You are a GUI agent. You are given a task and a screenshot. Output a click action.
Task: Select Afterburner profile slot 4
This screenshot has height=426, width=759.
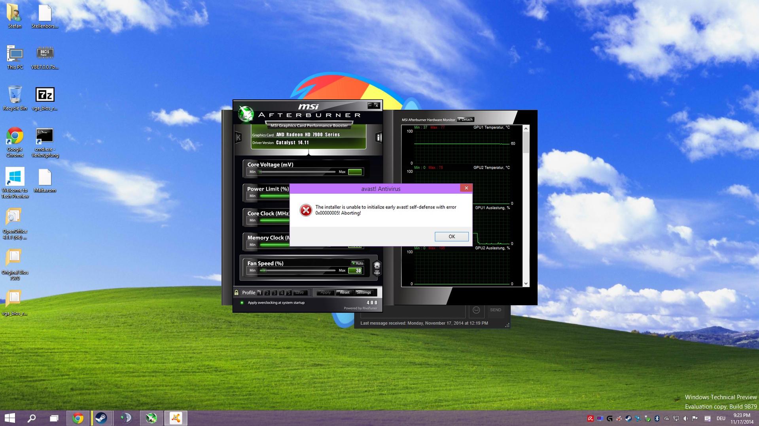tap(282, 293)
